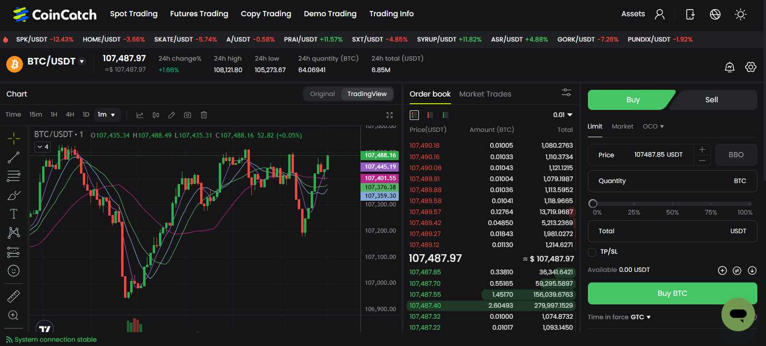
Task: Open the 1m timeframe dropdown
Action: (106, 115)
